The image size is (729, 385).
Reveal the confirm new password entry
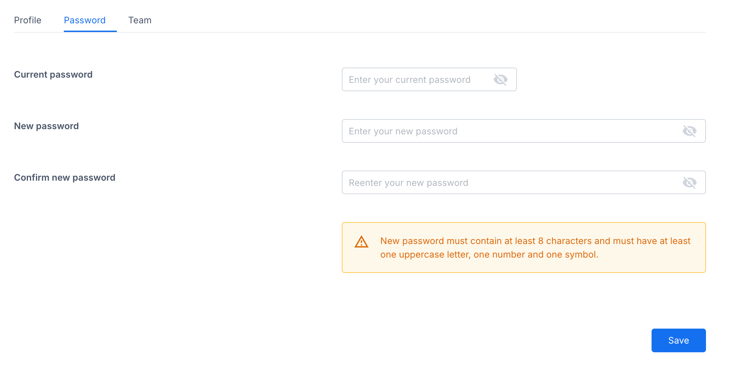coord(689,183)
